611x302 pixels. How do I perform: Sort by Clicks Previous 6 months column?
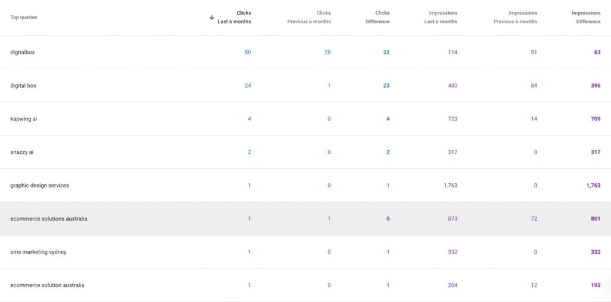(x=308, y=17)
